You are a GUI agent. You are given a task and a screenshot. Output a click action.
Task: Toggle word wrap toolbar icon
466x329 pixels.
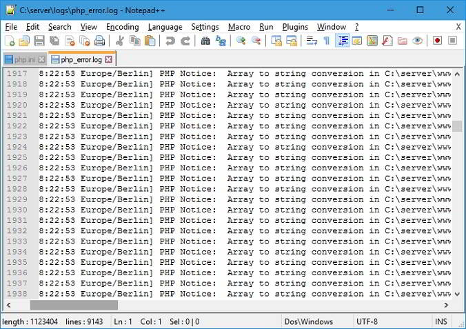tap(312, 41)
